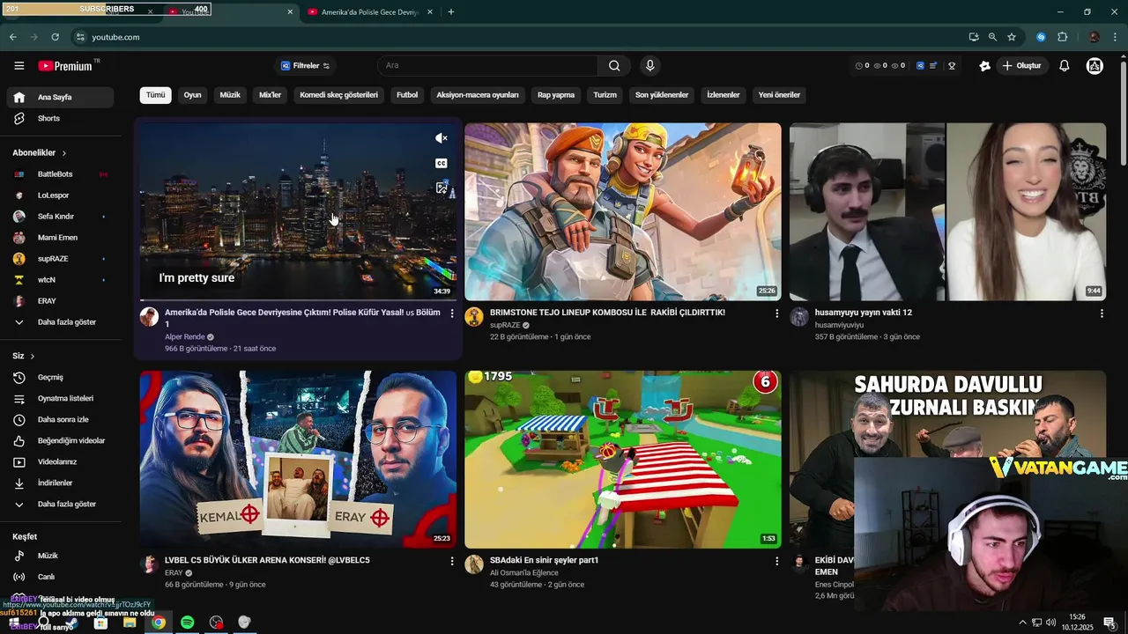Viewport: 1128px width, 634px height.
Task: Toggle captions on the preview video
Action: 442,163
